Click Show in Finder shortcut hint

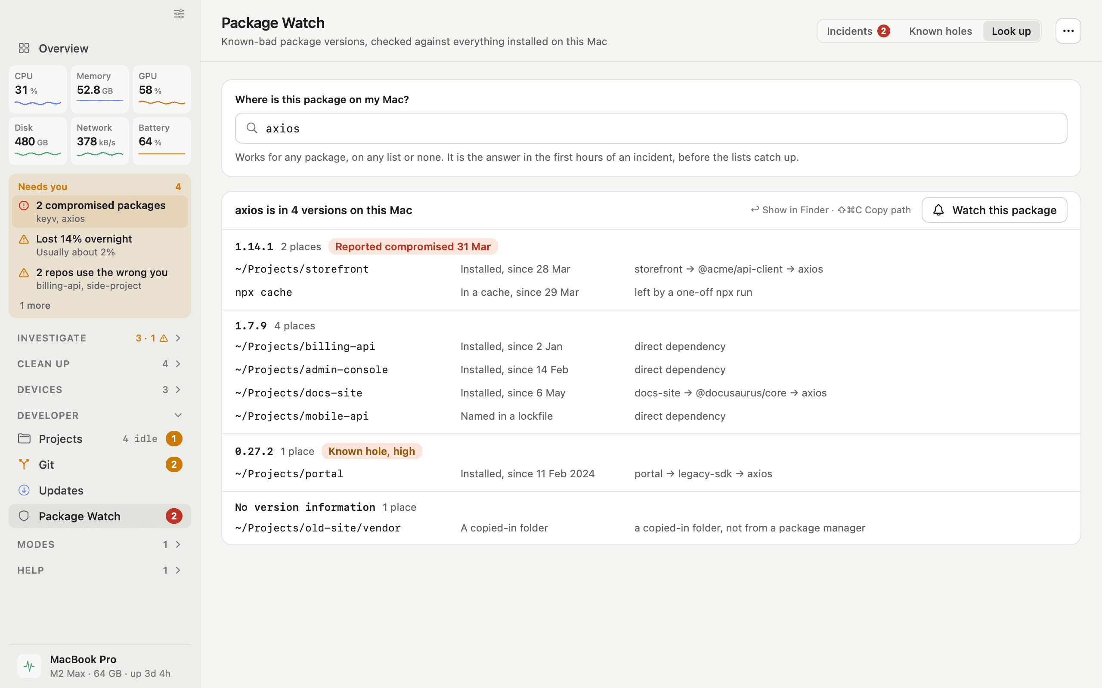click(x=789, y=210)
